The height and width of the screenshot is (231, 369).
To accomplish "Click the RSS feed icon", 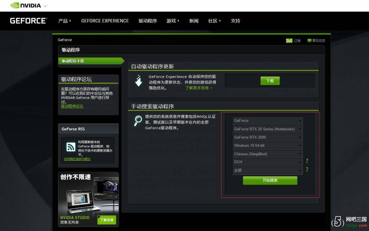I will click(x=71, y=147).
